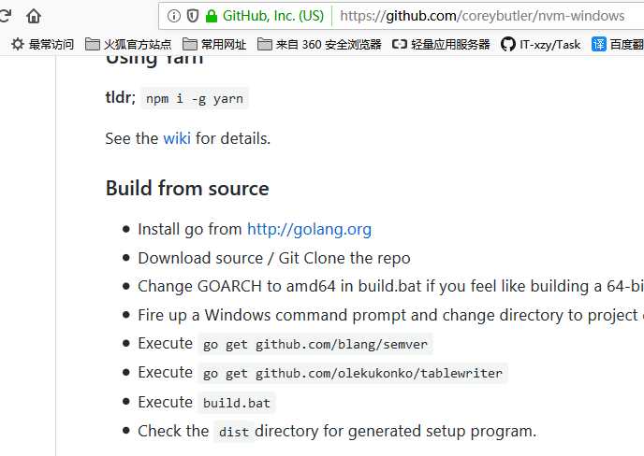Open the IT-xzy/Task GitHub bookmark

pyautogui.click(x=540, y=44)
